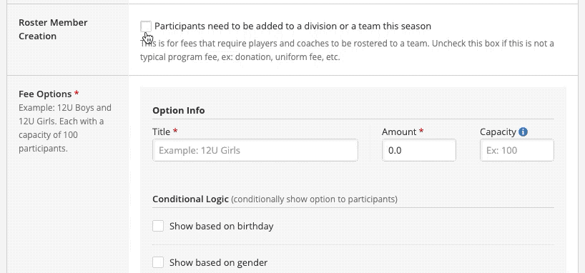Click the Title field label
Screen dimensions: 585x273
tap(161, 131)
